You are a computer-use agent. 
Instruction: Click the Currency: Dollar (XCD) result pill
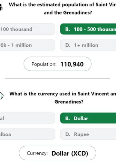[58, 153]
